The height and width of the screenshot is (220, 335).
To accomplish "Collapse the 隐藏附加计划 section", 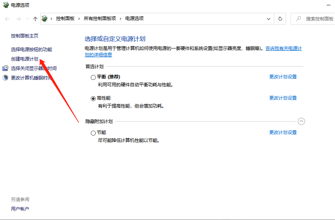I will pos(302,121).
